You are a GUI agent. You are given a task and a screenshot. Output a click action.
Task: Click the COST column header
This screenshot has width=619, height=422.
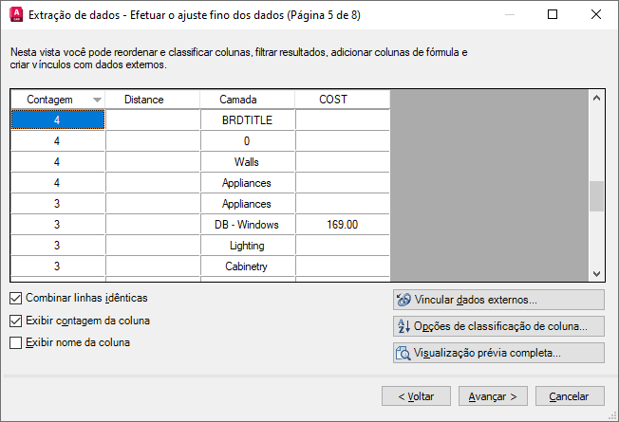[333, 100]
